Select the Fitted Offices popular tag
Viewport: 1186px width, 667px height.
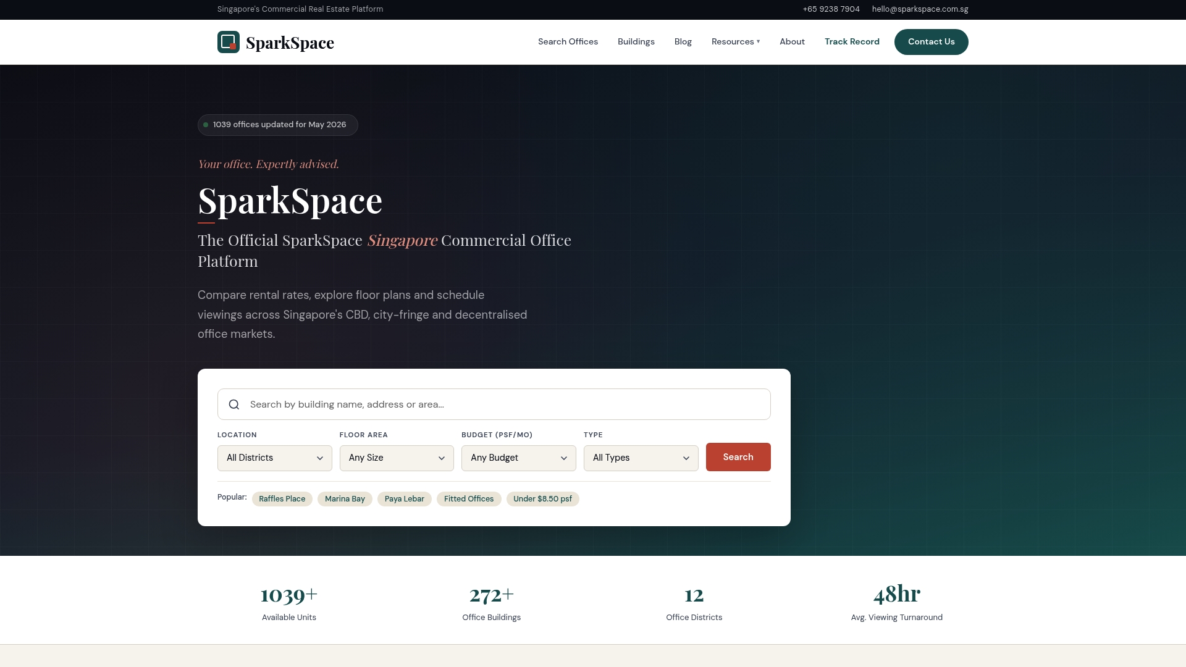(469, 499)
